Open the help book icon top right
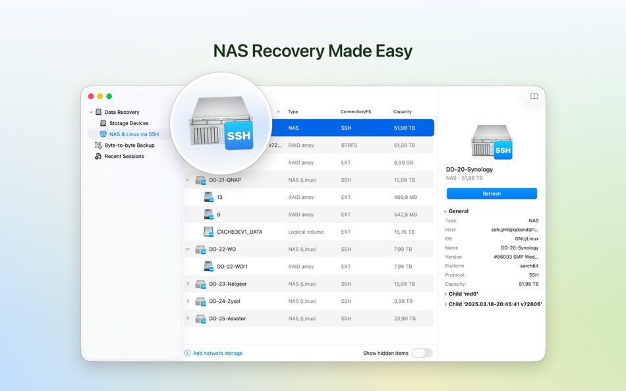Viewport: 626px width, 391px height. coord(534,96)
